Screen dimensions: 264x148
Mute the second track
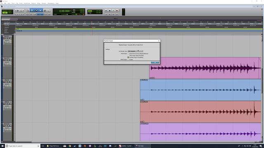(x=11, y=60)
